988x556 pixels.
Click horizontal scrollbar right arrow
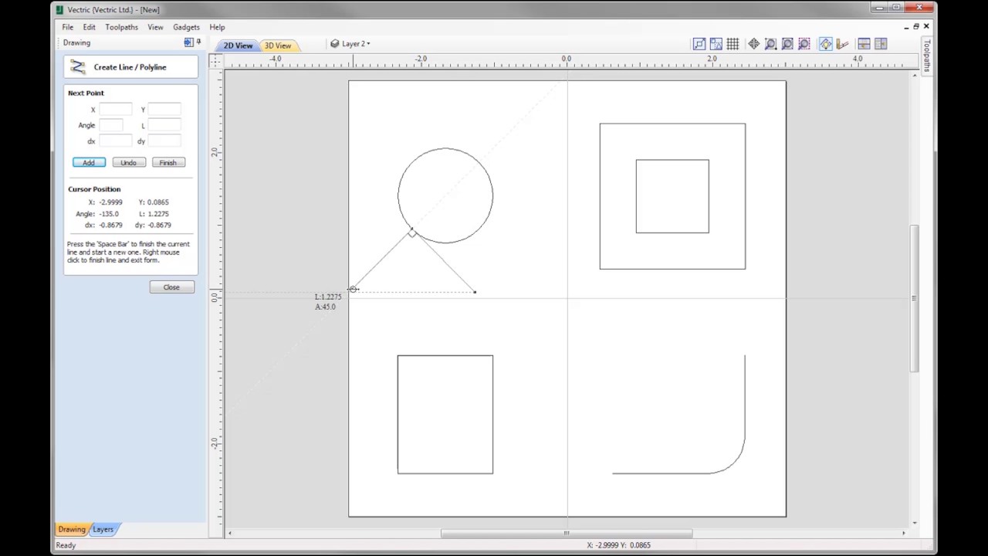(904, 533)
